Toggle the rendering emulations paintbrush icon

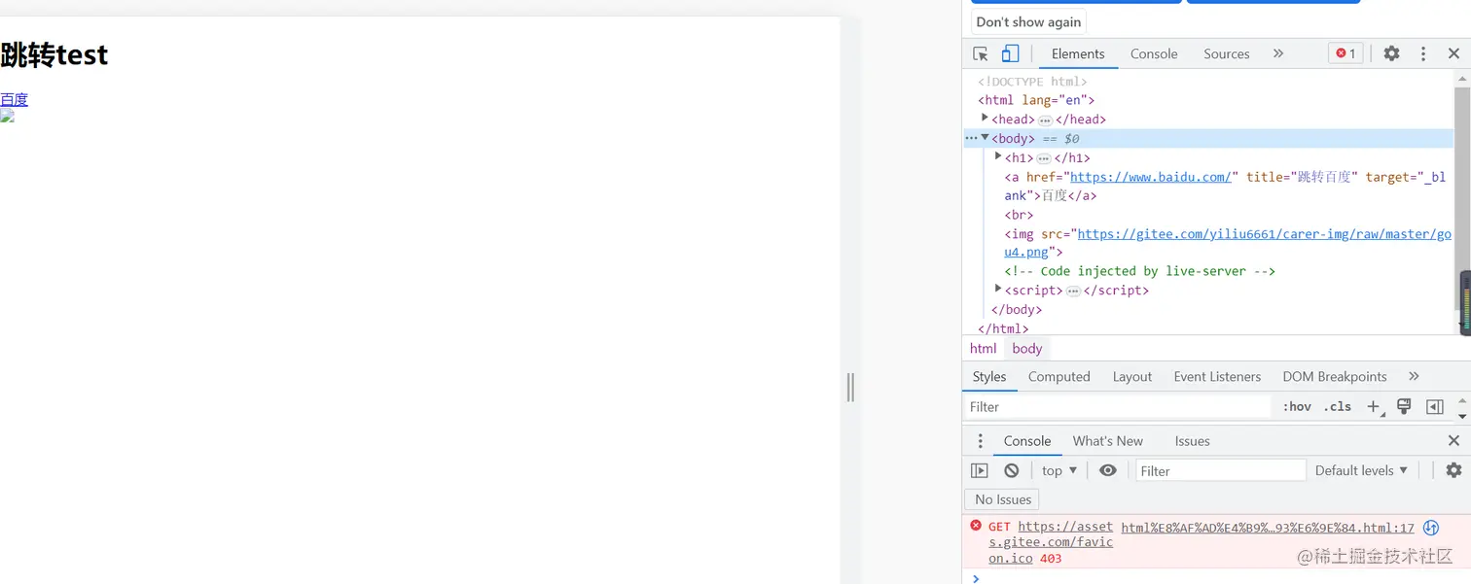tap(1404, 406)
